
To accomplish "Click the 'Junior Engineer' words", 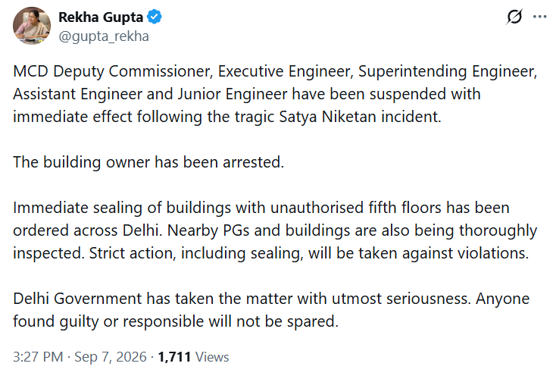I will click(x=233, y=94).
